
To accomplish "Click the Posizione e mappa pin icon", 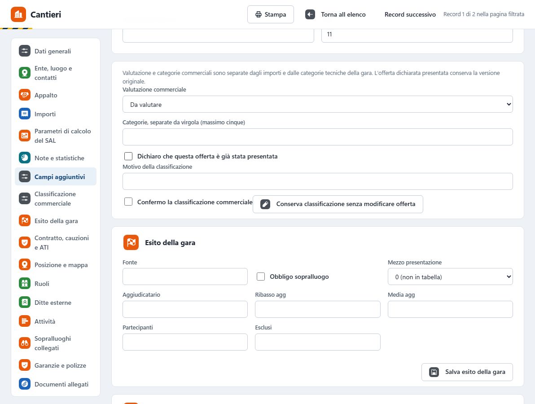I will click(25, 265).
